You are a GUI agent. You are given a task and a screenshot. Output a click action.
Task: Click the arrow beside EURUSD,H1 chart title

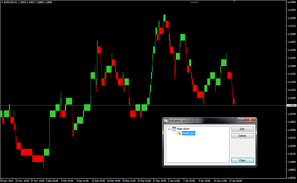[2, 2]
